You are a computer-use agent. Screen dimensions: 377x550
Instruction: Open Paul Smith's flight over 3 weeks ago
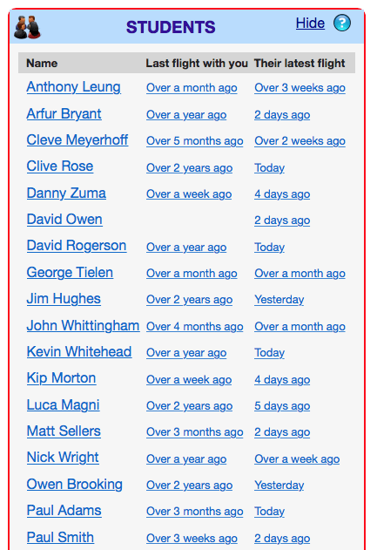(192, 538)
